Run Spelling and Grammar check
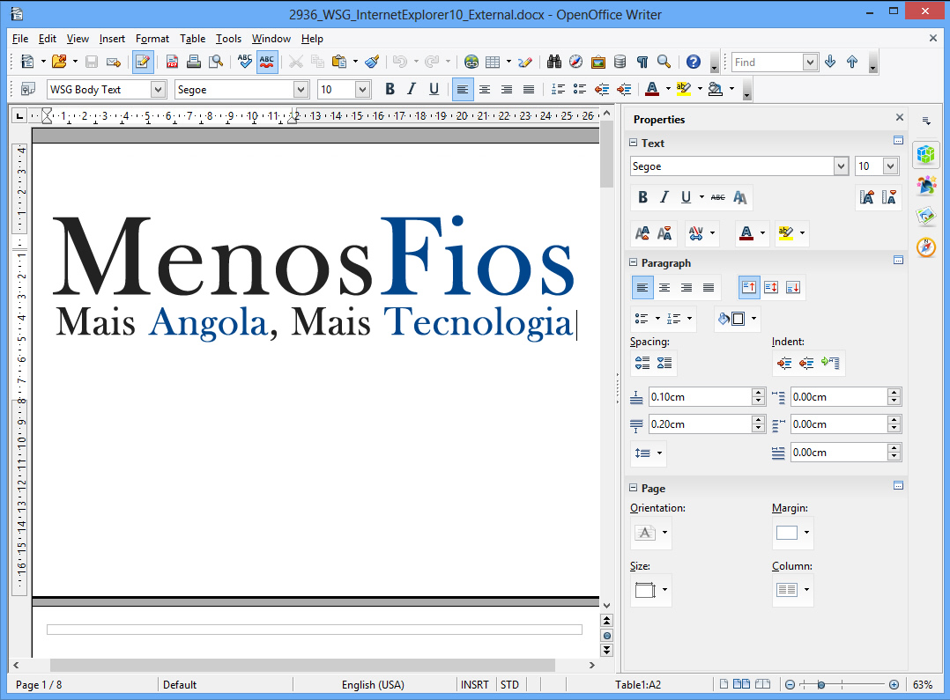 tap(245, 62)
